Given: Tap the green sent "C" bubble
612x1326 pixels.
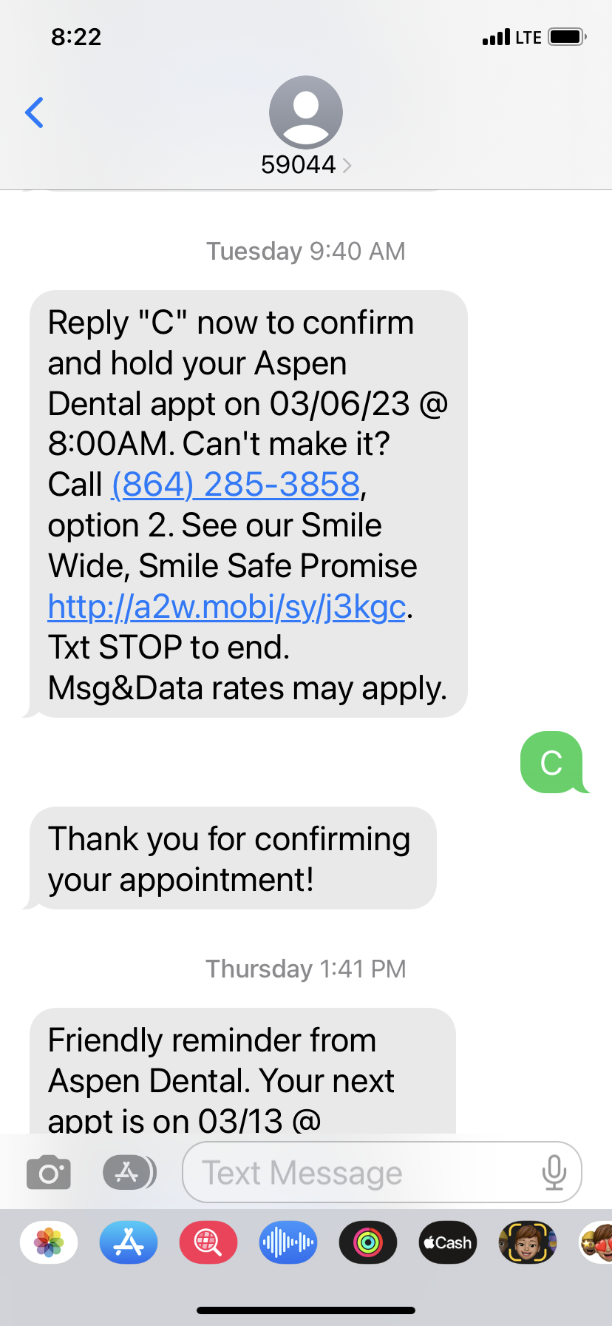Looking at the screenshot, I should (x=551, y=763).
